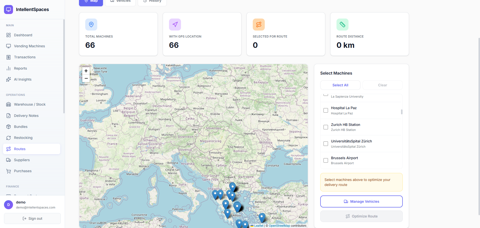Image resolution: width=480 pixels, height=228 pixels.
Task: Open the Dashboard grid icon
Action: point(8,35)
